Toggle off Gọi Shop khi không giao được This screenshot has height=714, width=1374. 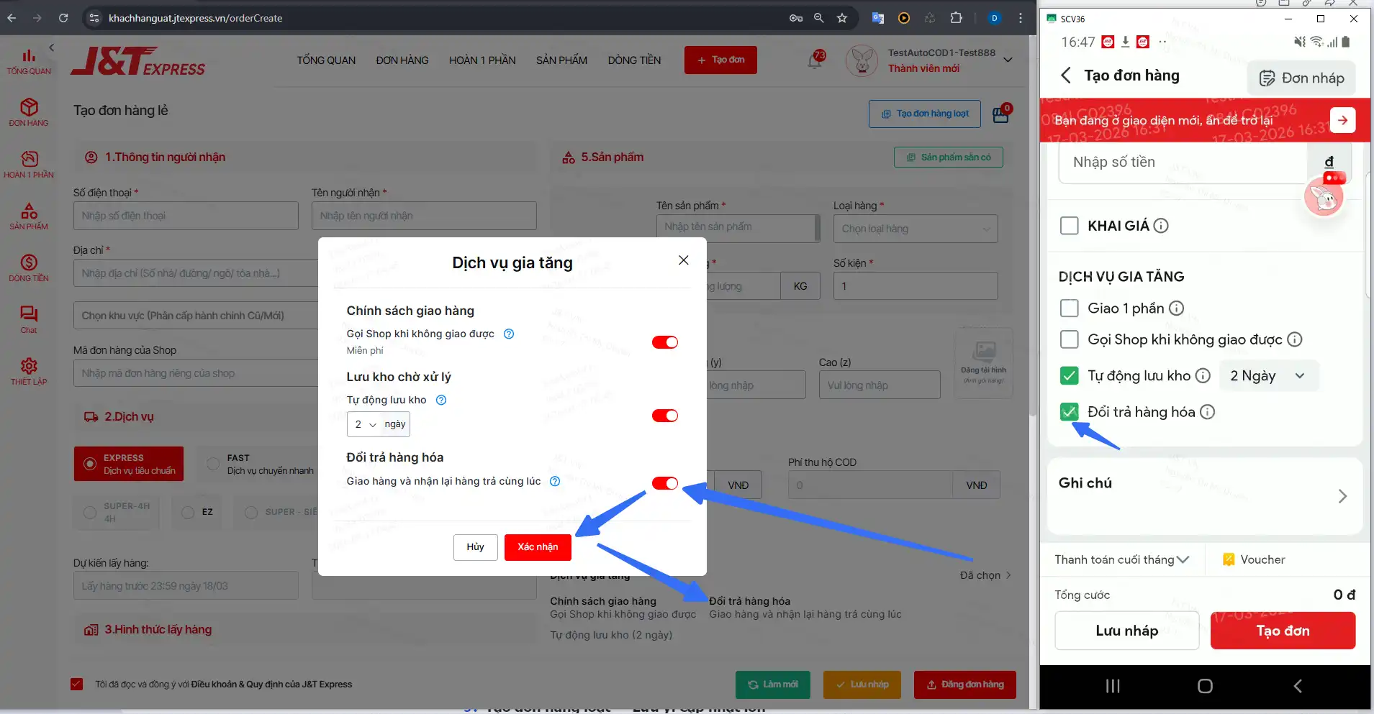point(664,342)
